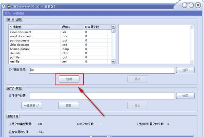Click the file list scroll up arrow
Viewport: 204px width, 137px height.
[x=113, y=27]
